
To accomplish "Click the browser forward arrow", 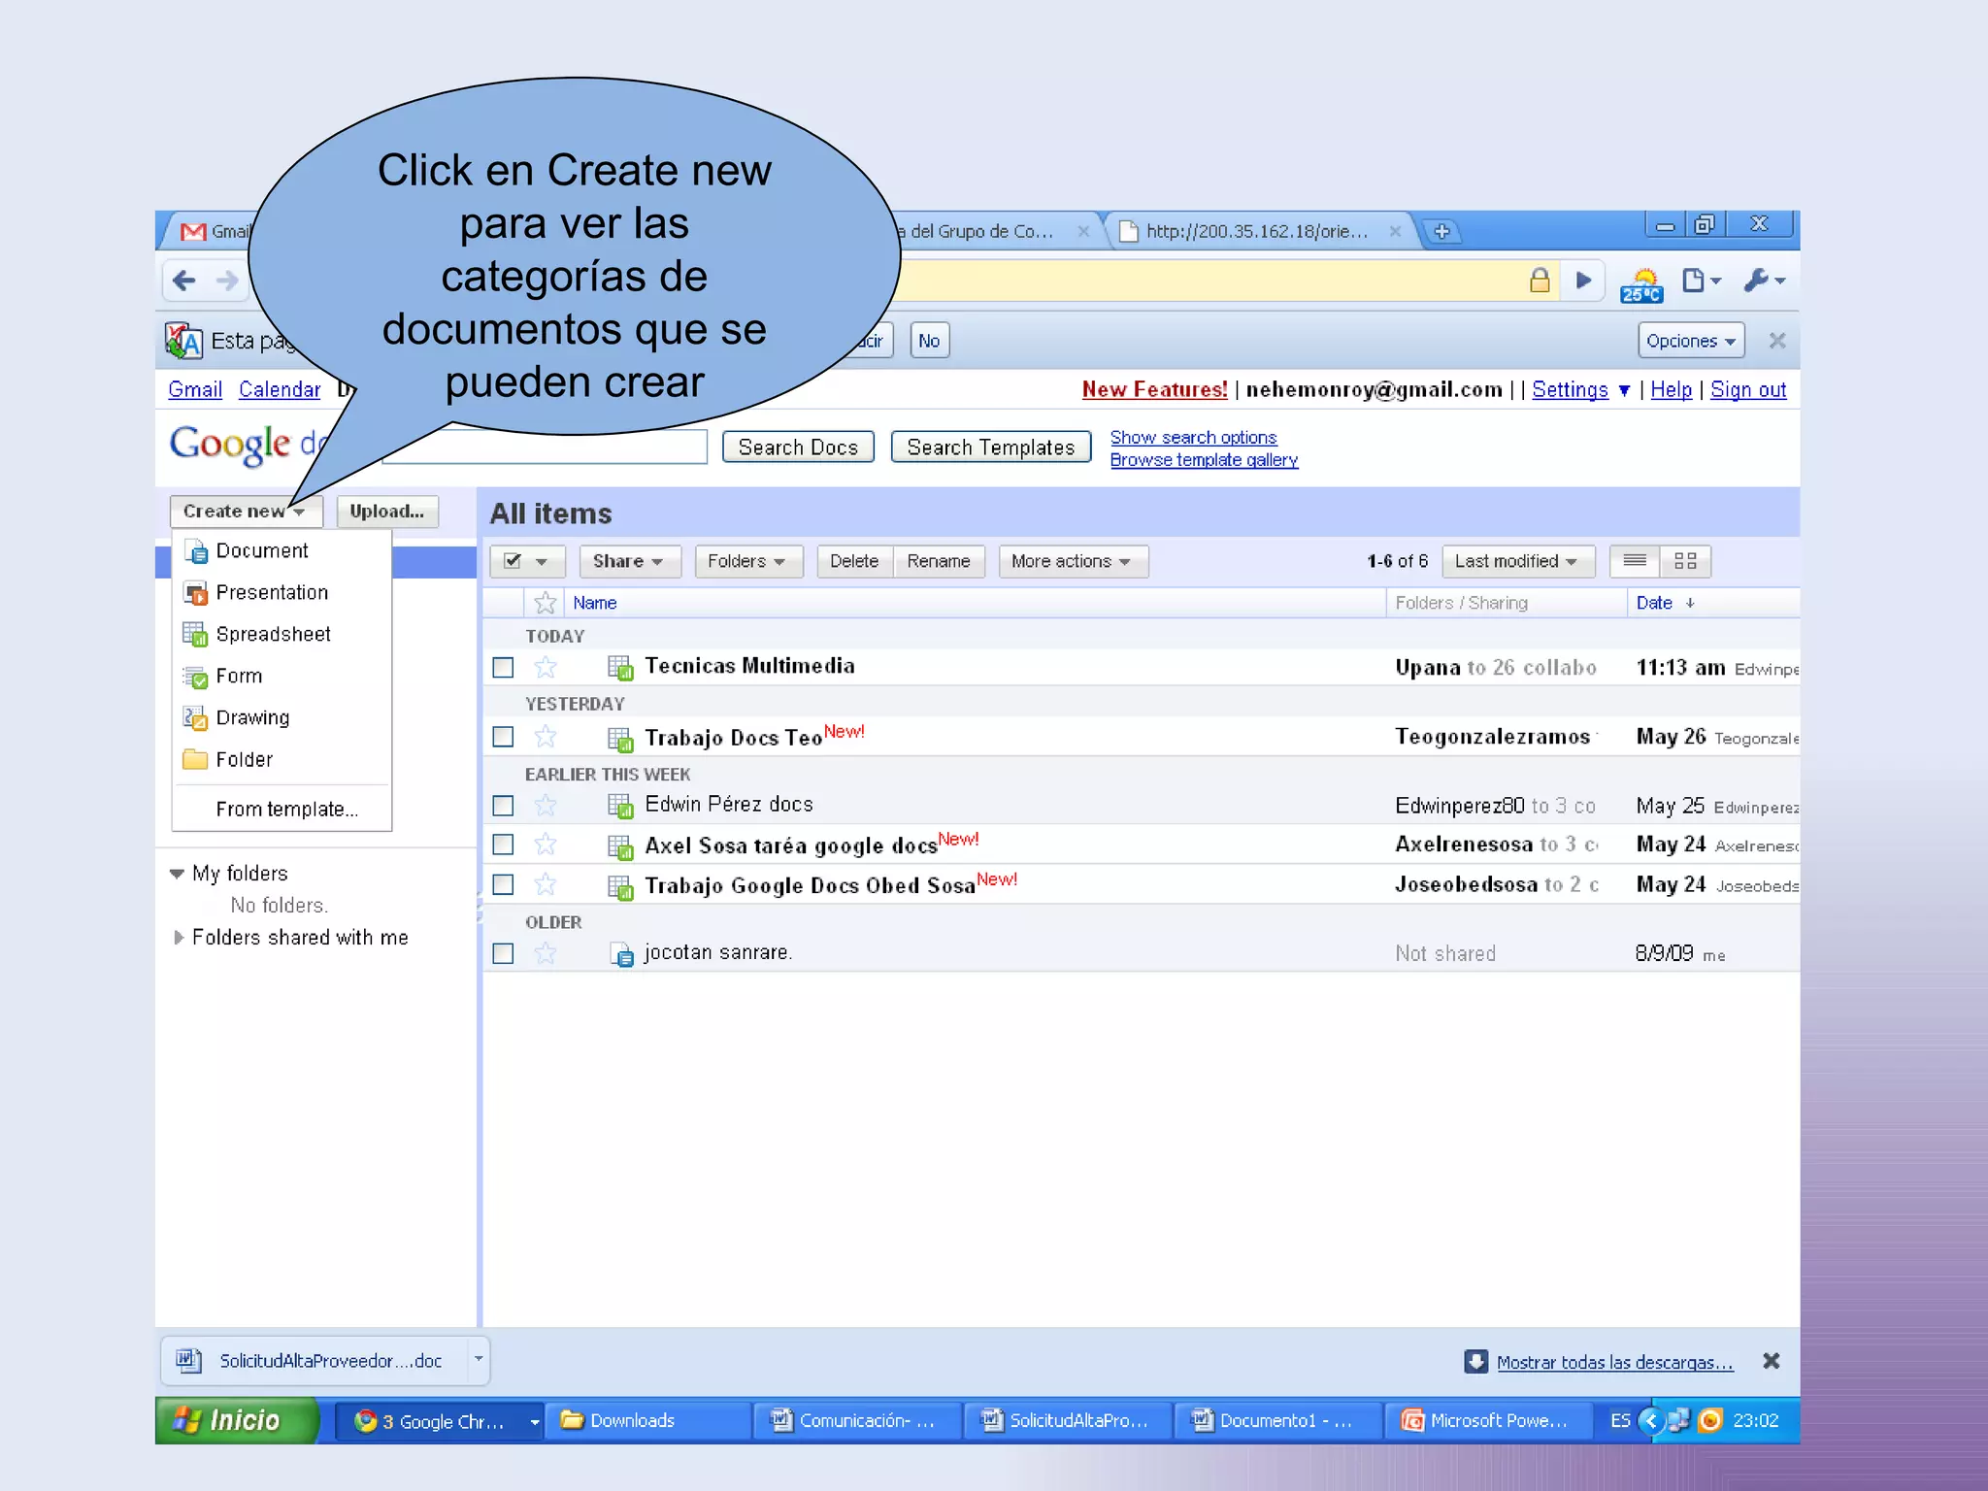I will click(227, 282).
